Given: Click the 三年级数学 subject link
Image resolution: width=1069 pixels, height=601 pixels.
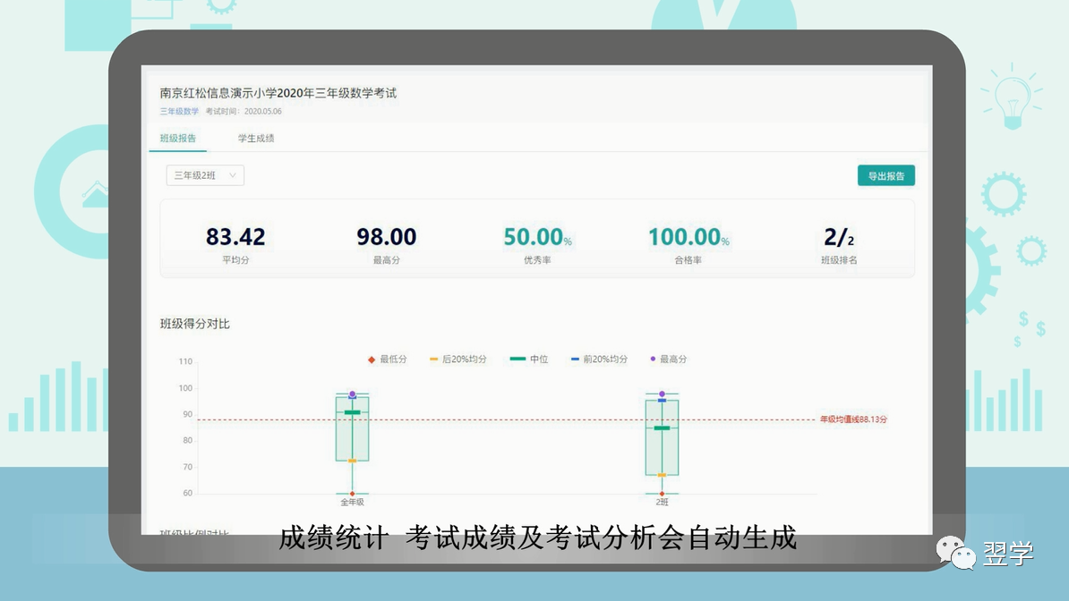Looking at the screenshot, I should click(179, 111).
